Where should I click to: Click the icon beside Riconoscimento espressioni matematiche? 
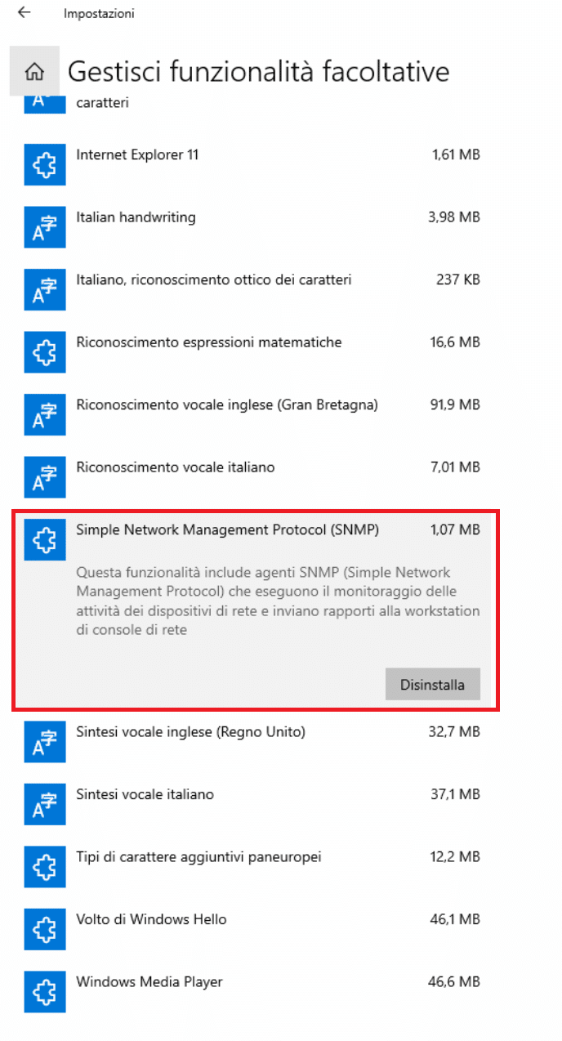pyautogui.click(x=42, y=352)
